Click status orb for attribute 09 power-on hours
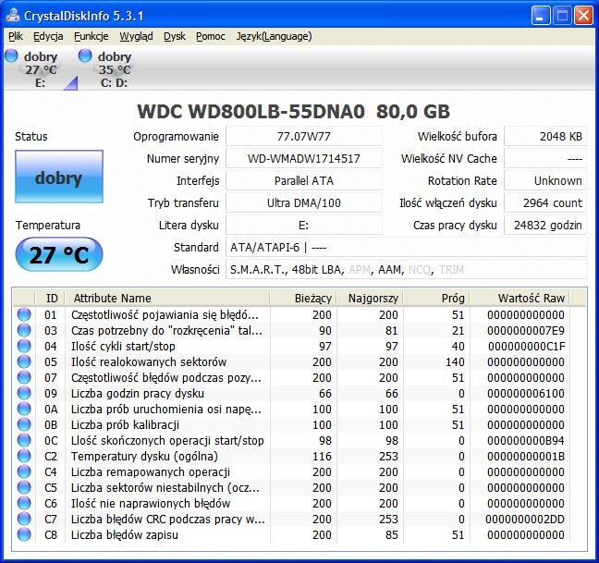Image resolution: width=599 pixels, height=563 pixels. coord(24,393)
